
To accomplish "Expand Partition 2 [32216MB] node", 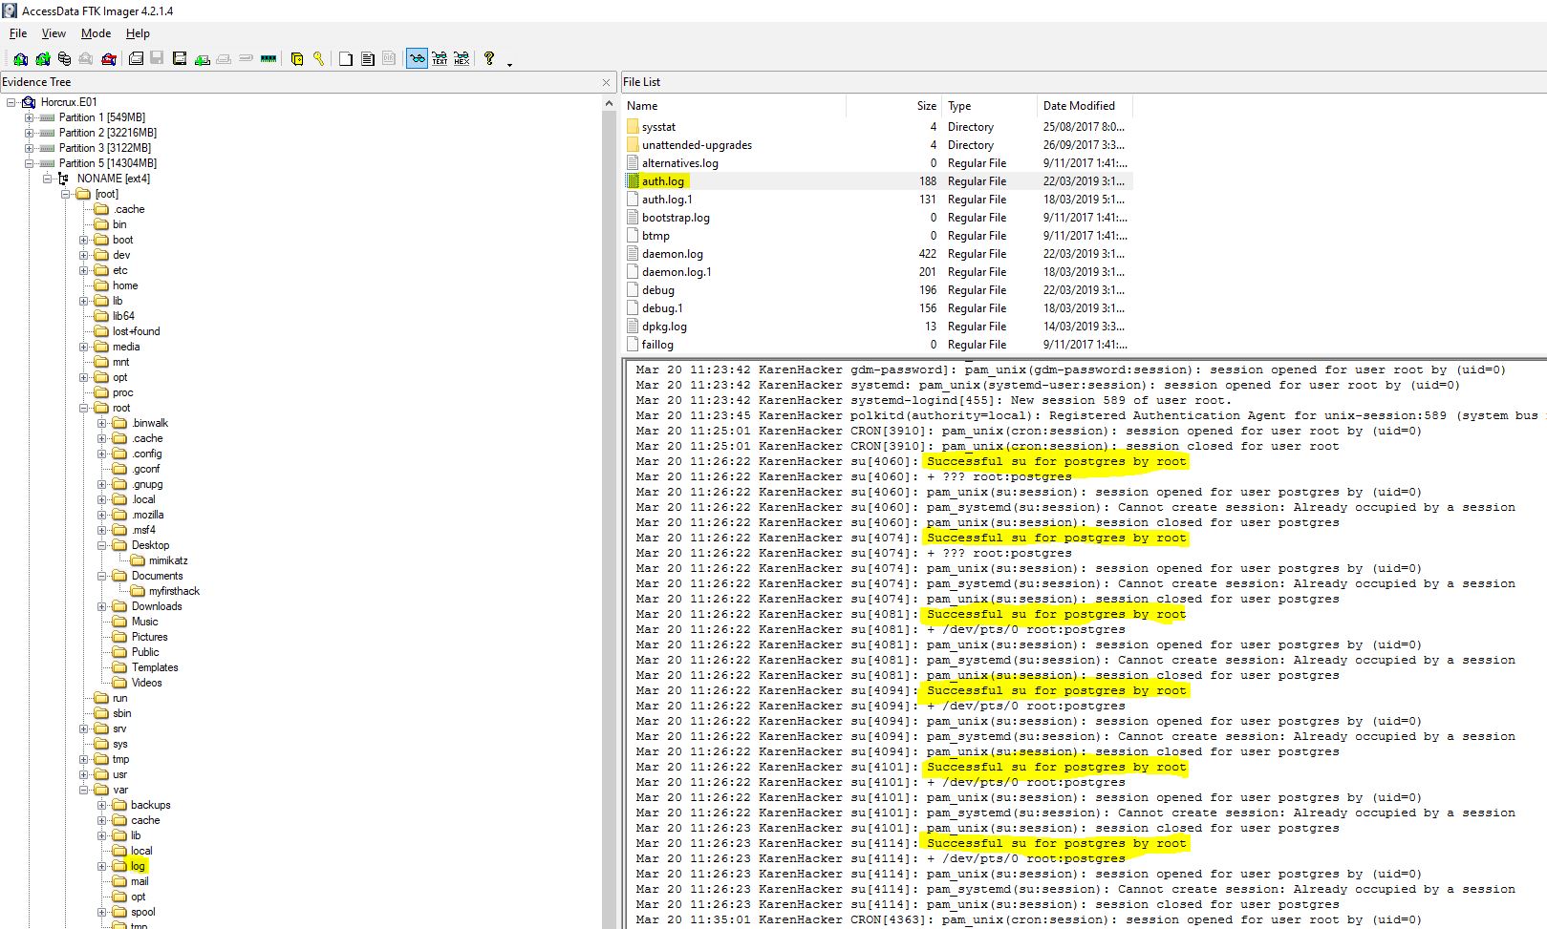I will click(x=30, y=133).
